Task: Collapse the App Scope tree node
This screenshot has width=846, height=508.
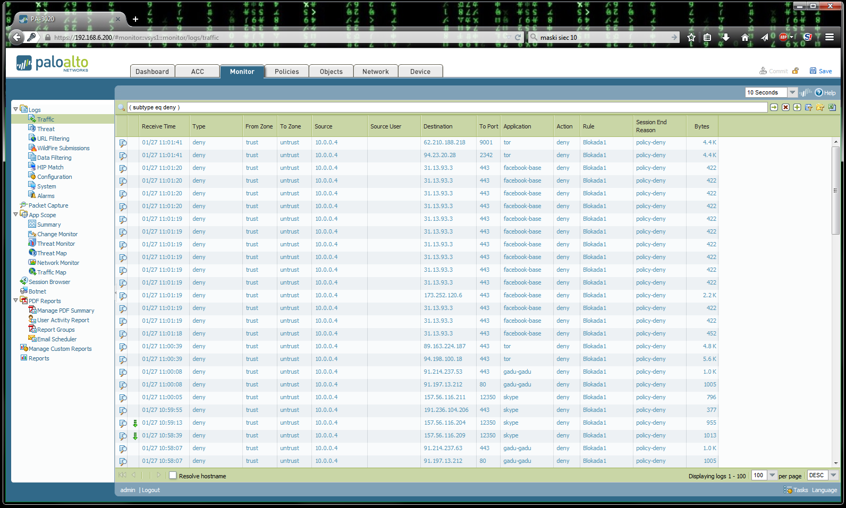Action: coord(15,214)
